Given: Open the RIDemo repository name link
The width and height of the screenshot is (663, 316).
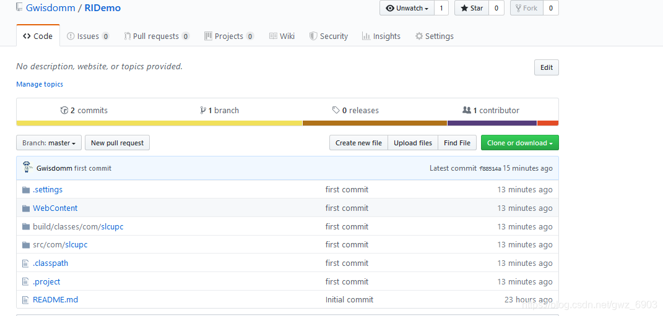Looking at the screenshot, I should [x=102, y=7].
